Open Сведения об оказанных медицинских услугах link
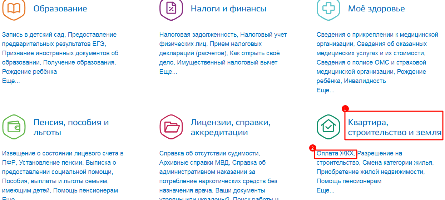This screenshot has width=445, height=200. coord(372,48)
